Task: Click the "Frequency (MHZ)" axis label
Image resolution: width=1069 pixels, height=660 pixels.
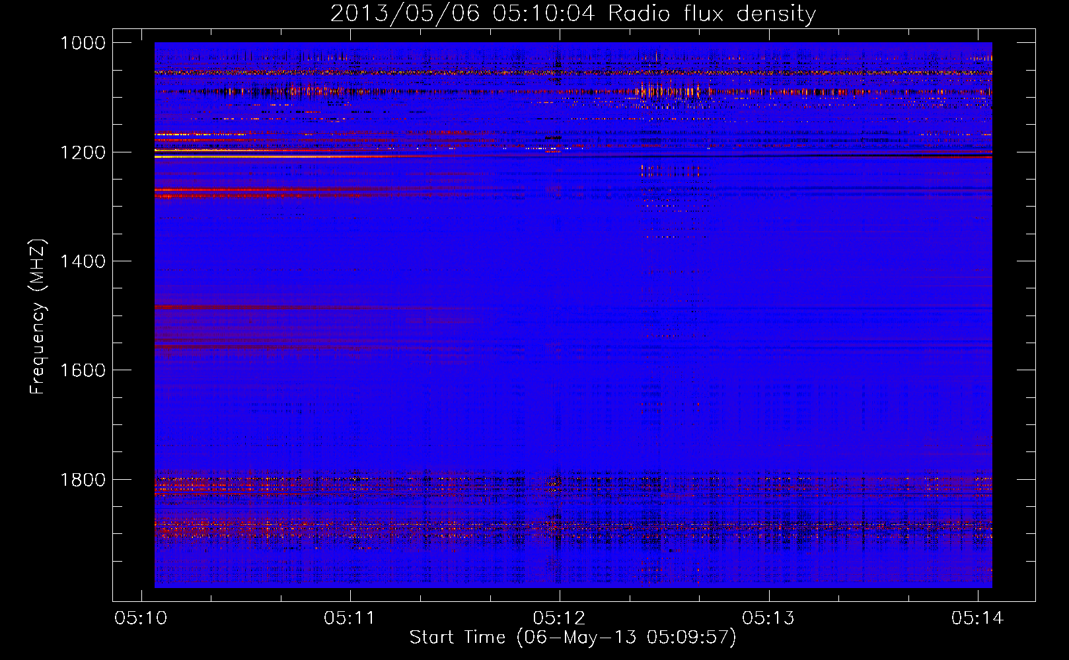Action: tap(38, 317)
